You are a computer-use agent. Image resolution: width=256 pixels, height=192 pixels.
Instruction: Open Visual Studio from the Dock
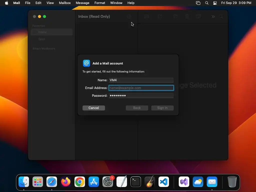(184, 182)
